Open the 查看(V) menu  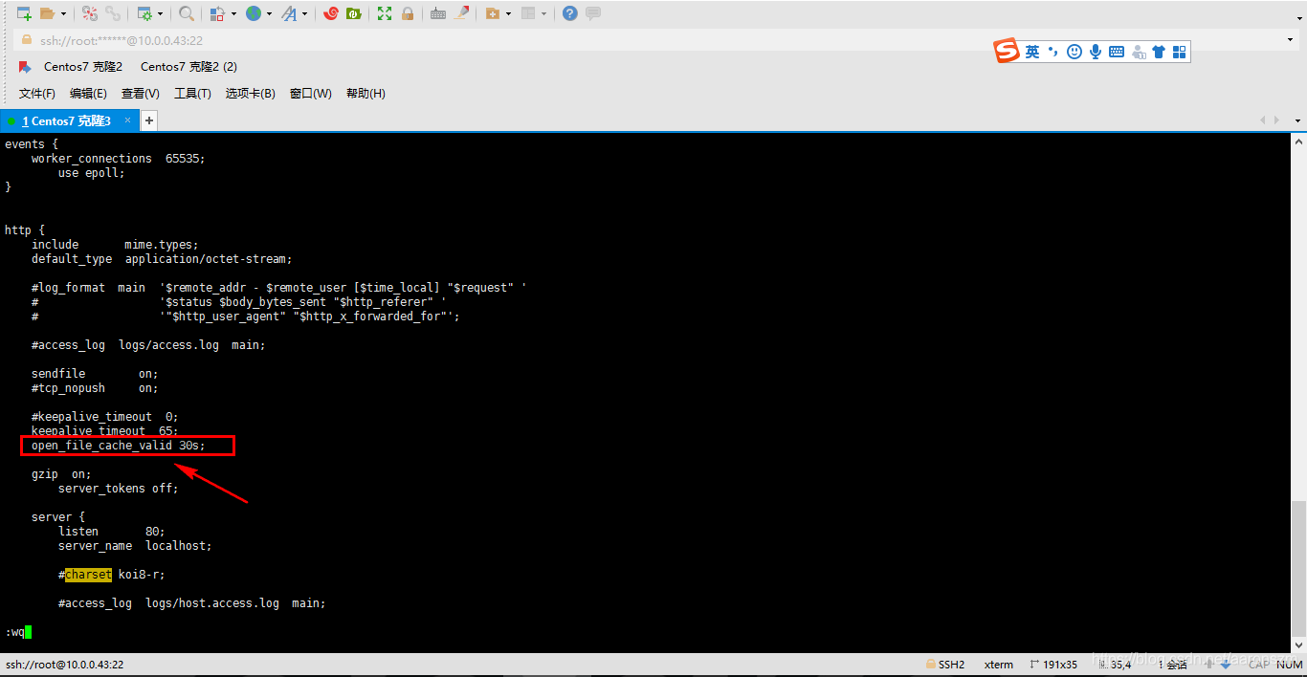pos(141,94)
